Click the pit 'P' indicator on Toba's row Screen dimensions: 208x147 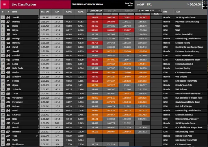[x=37, y=136]
